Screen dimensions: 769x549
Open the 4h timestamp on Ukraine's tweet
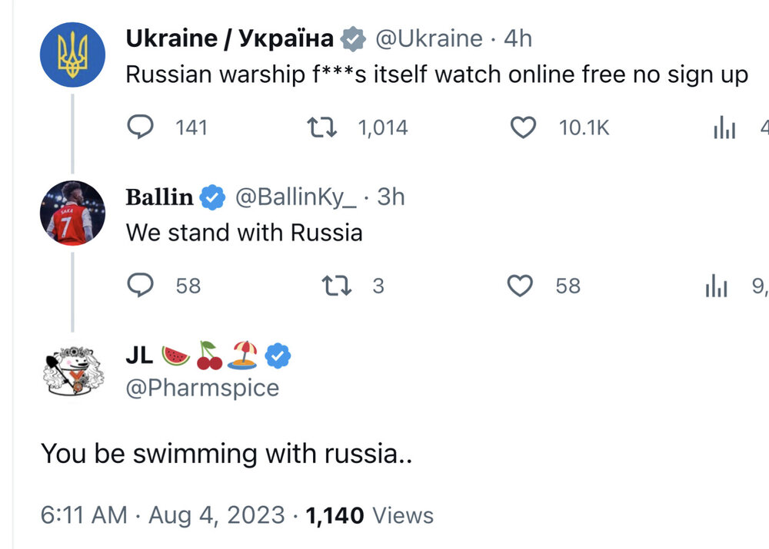(x=518, y=38)
